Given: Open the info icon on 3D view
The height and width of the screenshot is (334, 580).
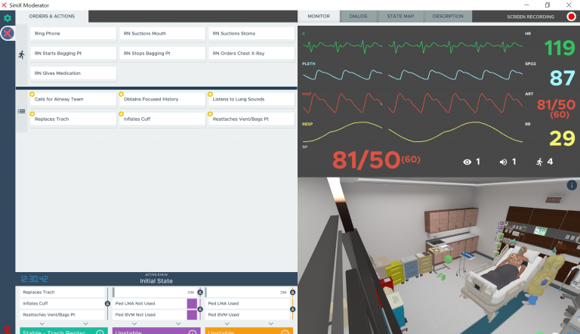Looking at the screenshot, I should [572, 185].
